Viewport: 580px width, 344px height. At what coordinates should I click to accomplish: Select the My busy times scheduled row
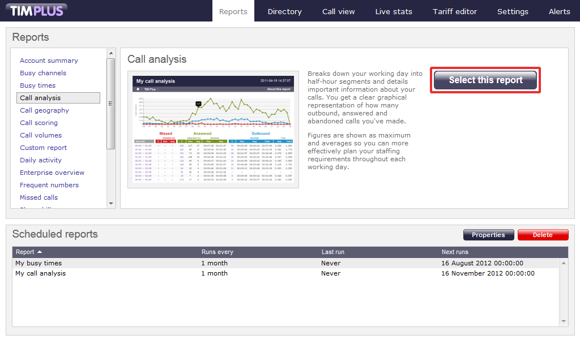pyautogui.click(x=39, y=263)
